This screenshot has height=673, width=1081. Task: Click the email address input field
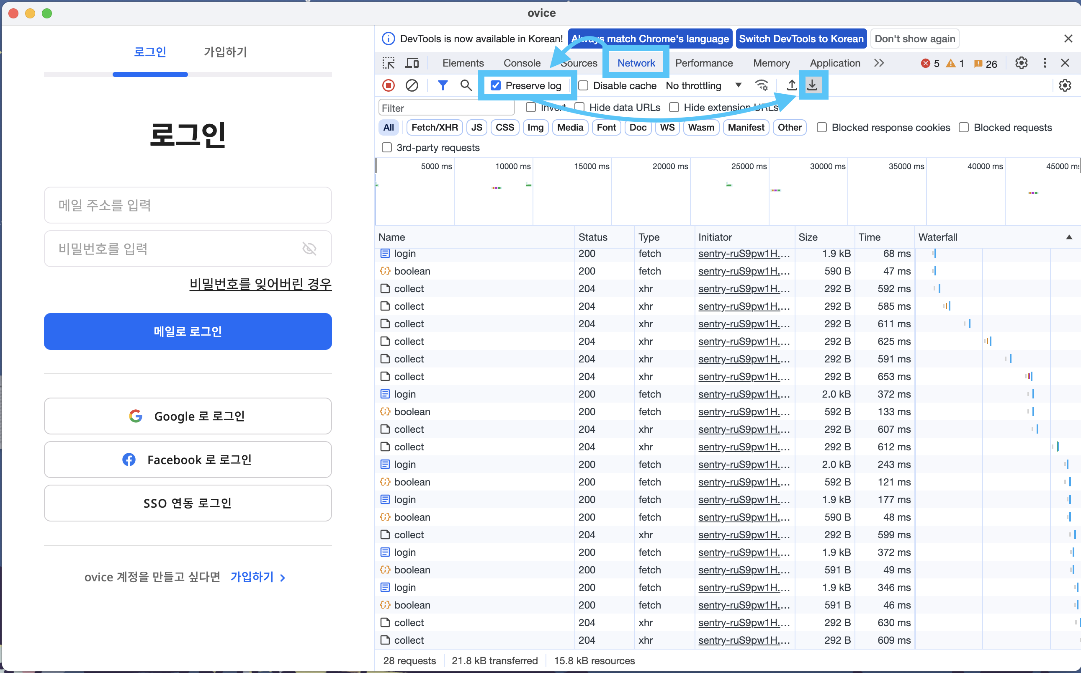point(188,205)
